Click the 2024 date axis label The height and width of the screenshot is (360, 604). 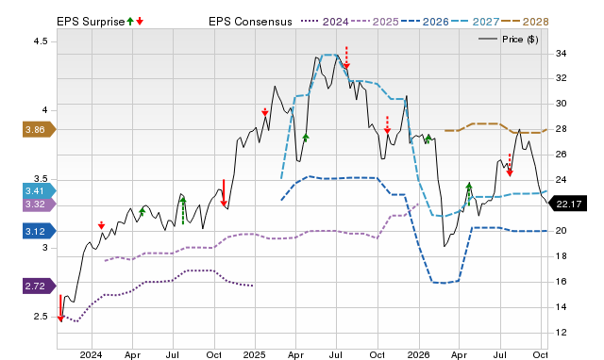click(91, 354)
